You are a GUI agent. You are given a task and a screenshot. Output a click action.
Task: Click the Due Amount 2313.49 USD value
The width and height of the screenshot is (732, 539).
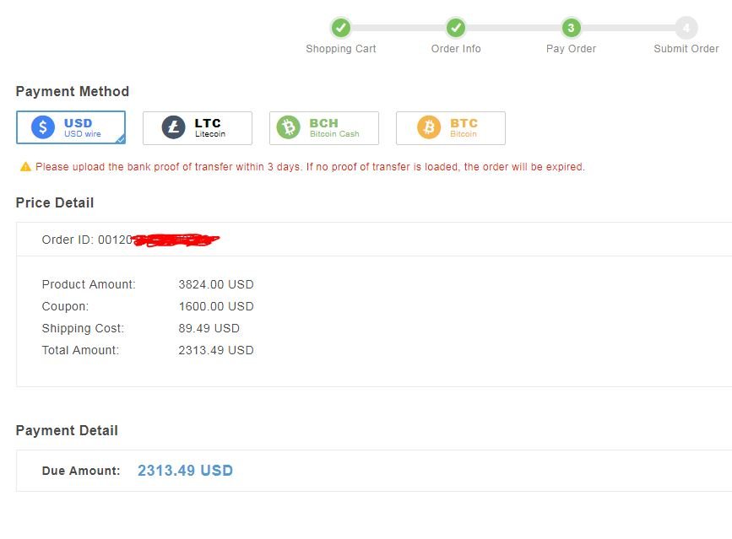tap(185, 471)
